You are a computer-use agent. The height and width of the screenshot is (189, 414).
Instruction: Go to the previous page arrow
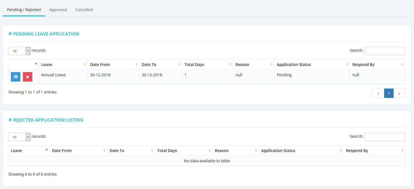[378, 94]
